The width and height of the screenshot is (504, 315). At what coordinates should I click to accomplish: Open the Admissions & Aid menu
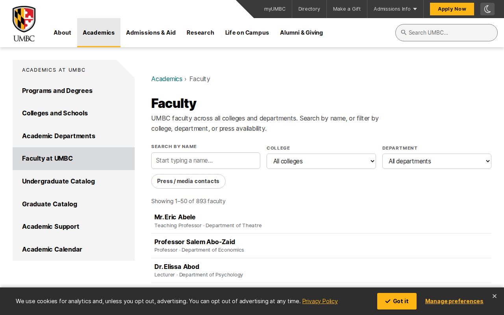151,33
